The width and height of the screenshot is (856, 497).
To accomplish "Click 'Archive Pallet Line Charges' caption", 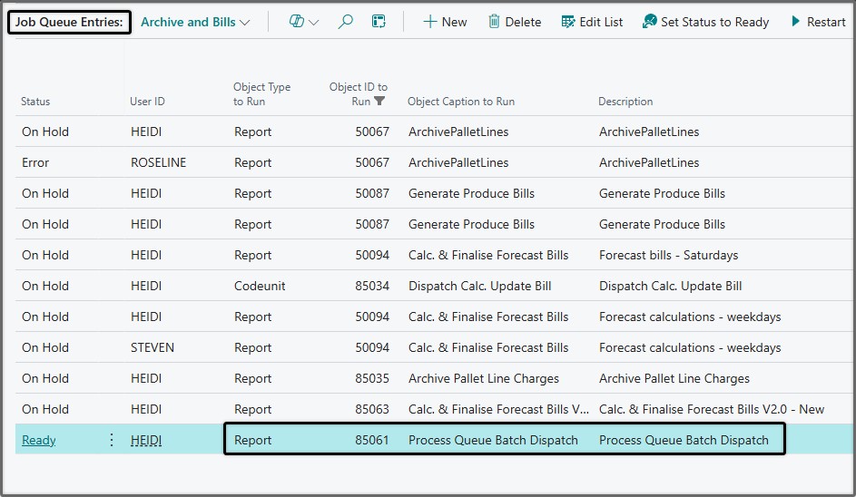I will (484, 378).
